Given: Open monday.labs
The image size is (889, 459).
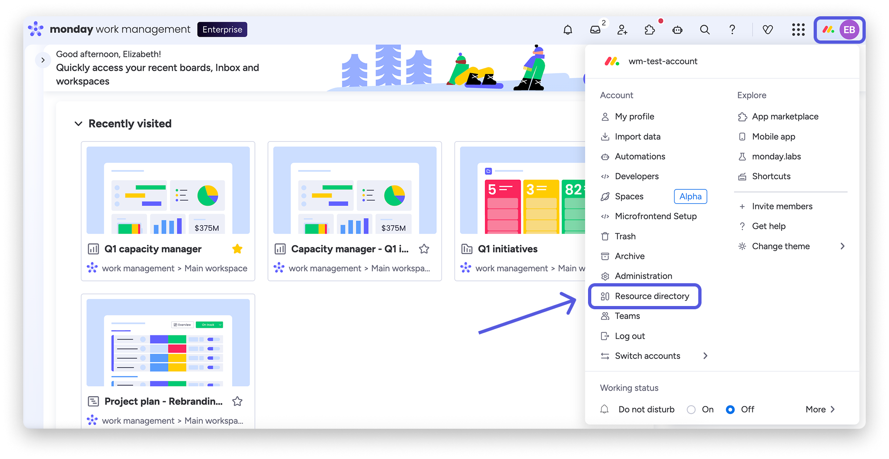Looking at the screenshot, I should click(776, 157).
